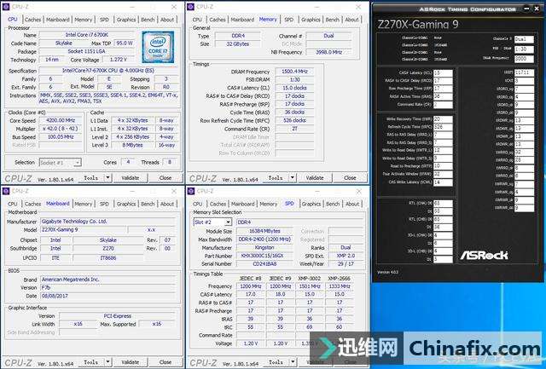Switch to CPU tab in the Mainboard-tab window
The height and width of the screenshot is (369, 546).
[13, 205]
